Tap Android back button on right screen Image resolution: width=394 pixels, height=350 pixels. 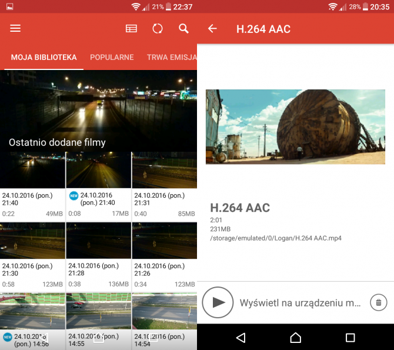point(241,338)
